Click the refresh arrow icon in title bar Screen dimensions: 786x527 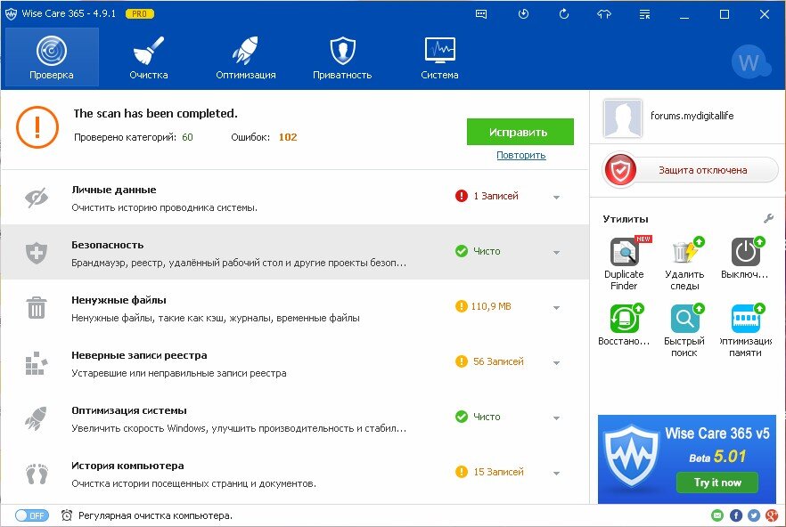[564, 14]
